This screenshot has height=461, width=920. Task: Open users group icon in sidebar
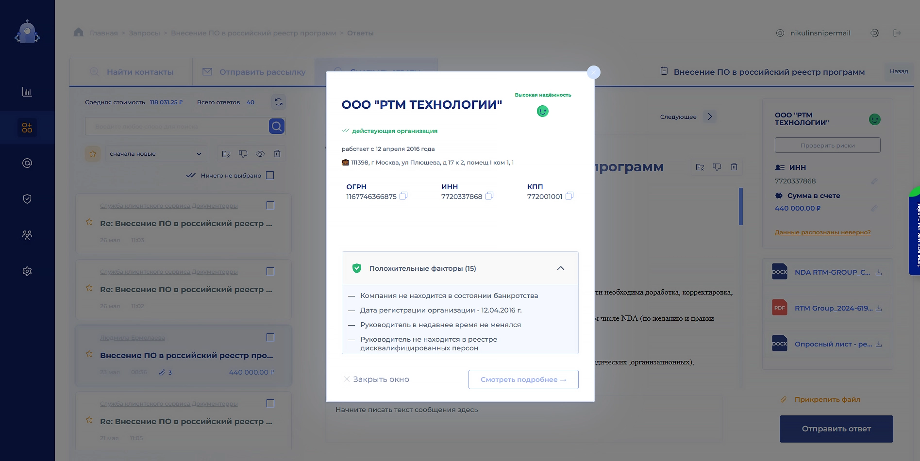click(27, 235)
